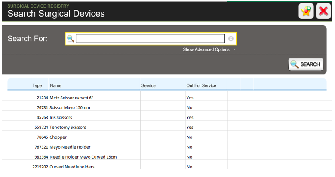This screenshot has width=335, height=177.
Task: Close the Search Surgical Devices window
Action: pyautogui.click(x=323, y=12)
